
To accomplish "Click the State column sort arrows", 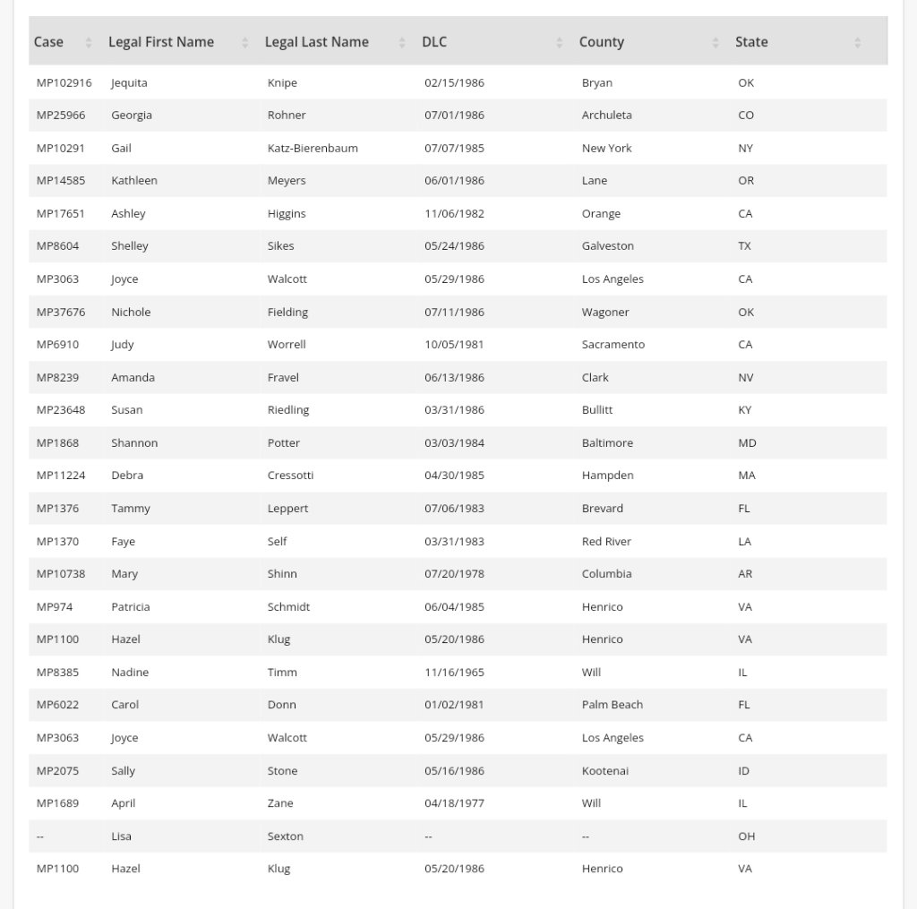I will coord(857,42).
